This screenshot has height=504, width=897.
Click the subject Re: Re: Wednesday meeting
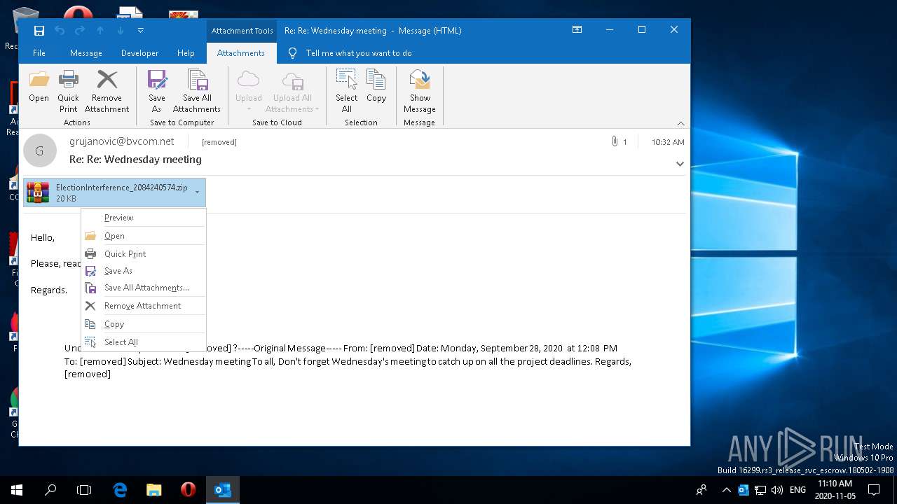coord(135,160)
